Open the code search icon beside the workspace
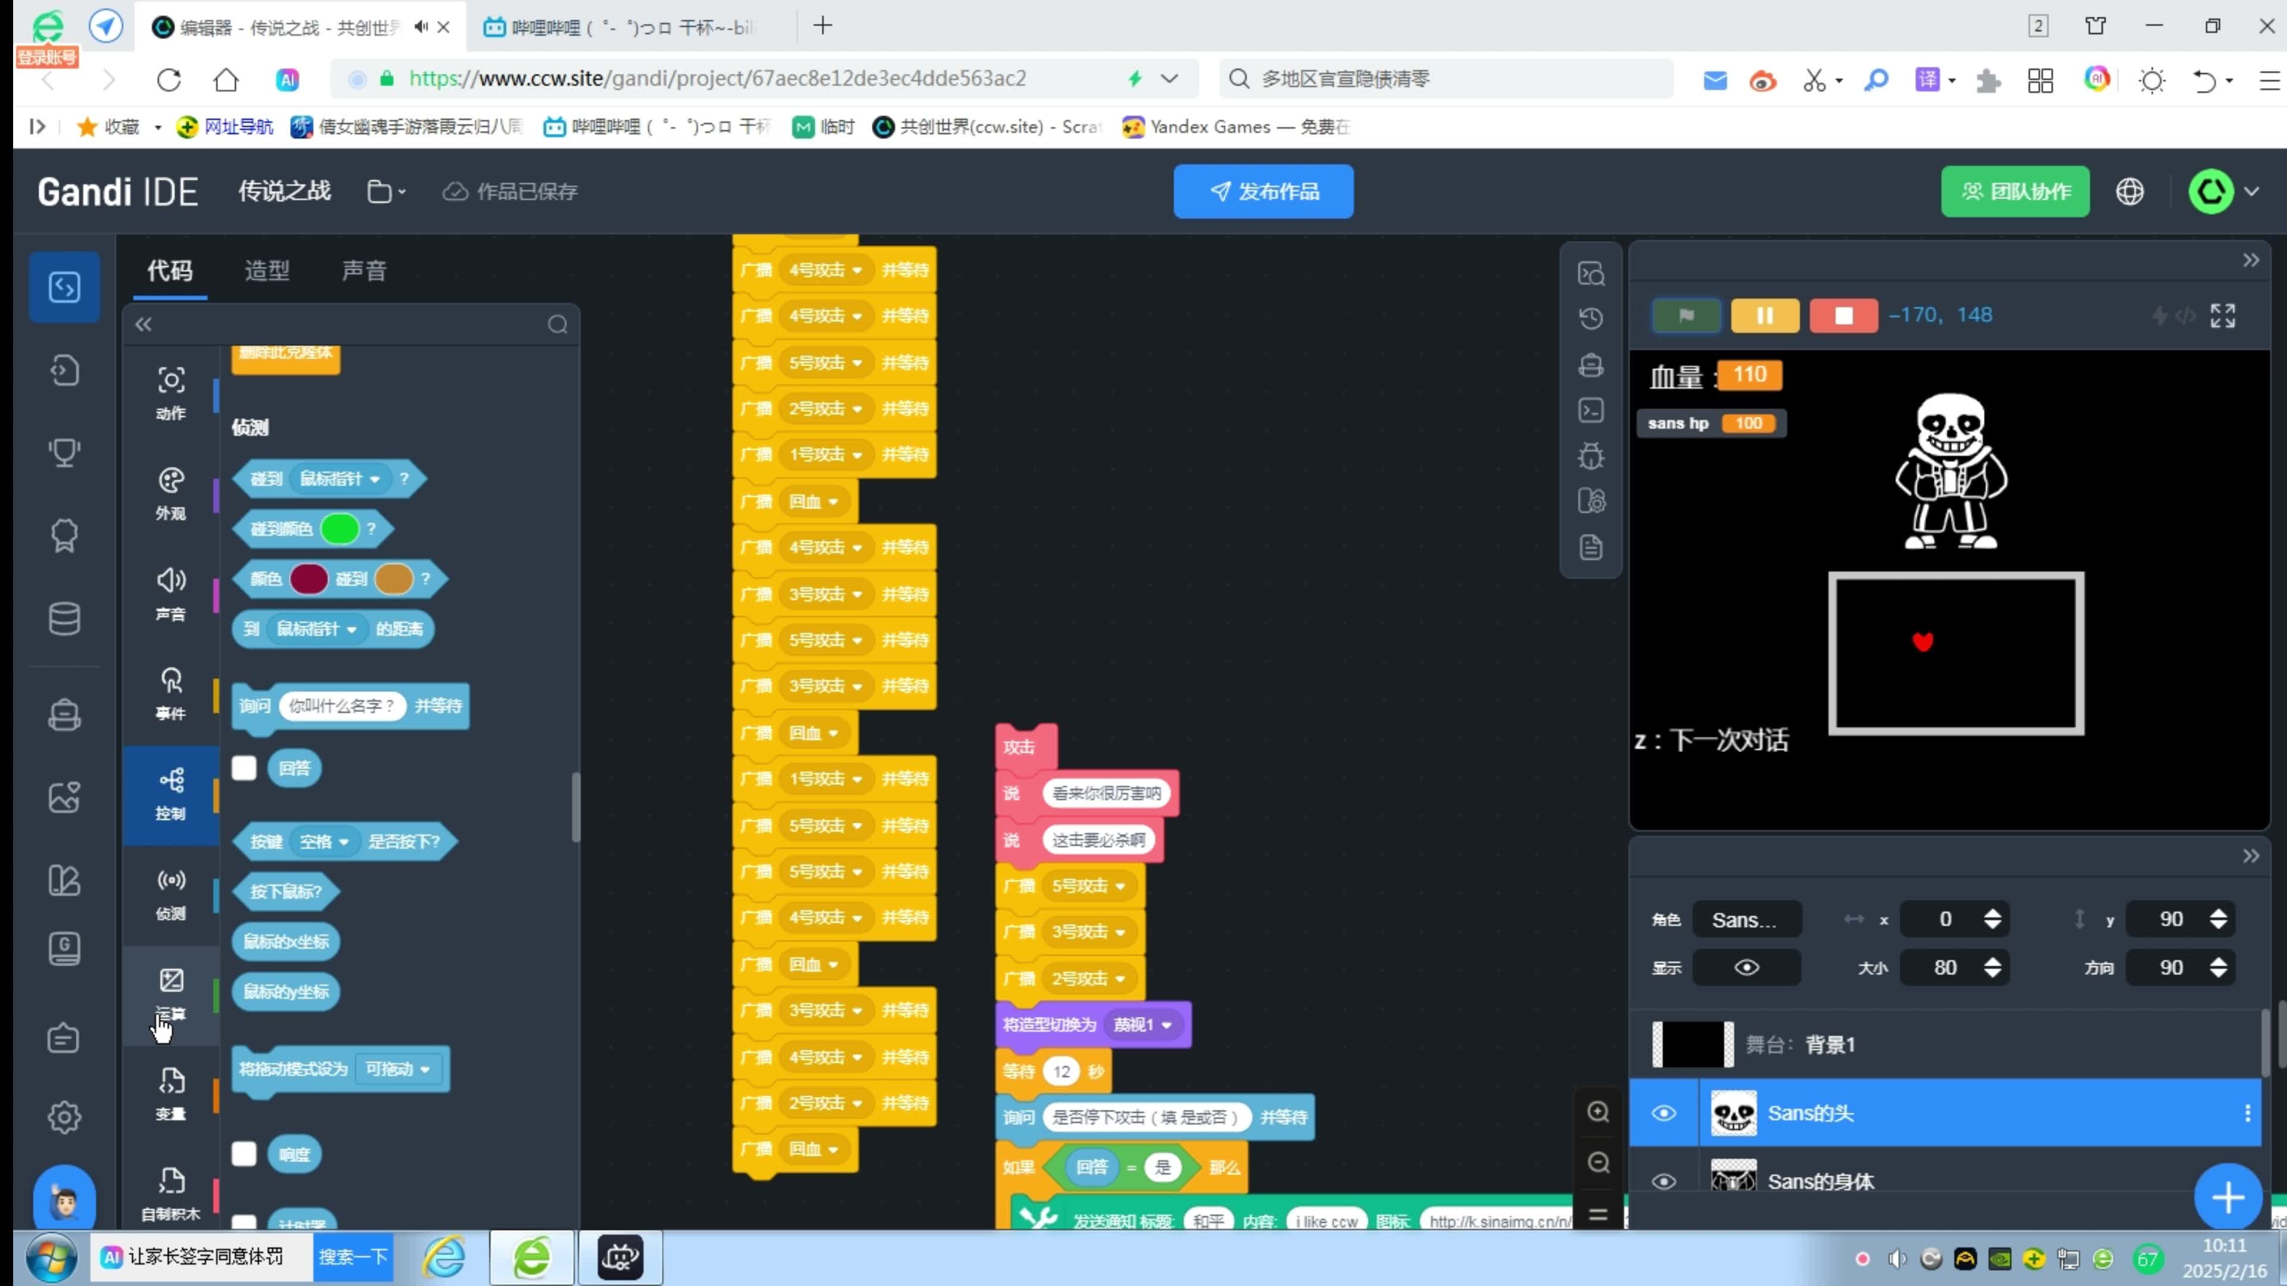Image resolution: width=2287 pixels, height=1286 pixels. tap(1591, 273)
